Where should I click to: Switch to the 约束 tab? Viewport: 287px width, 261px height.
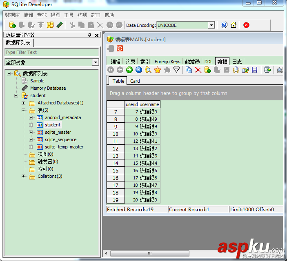130,62
